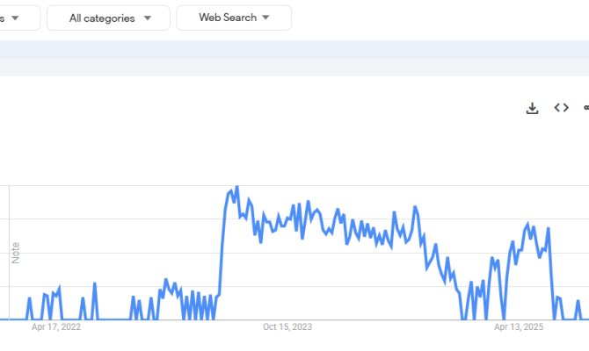Viewport: 589px width, 351px height.
Task: Click the rotated Note label on chart
Action: click(15, 253)
